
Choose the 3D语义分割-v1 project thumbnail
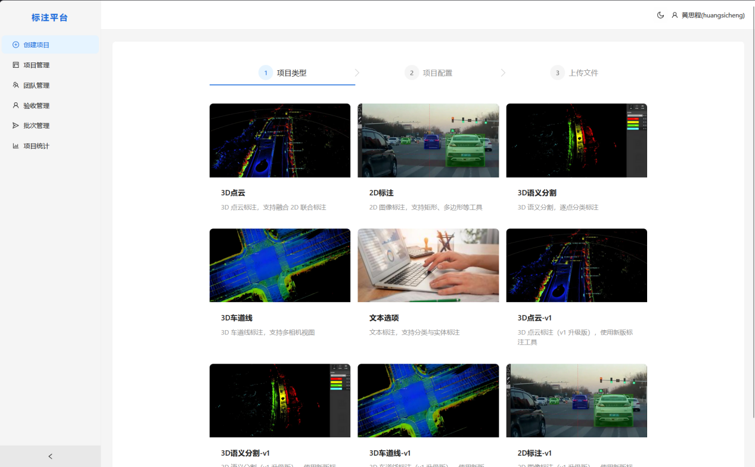click(x=280, y=400)
